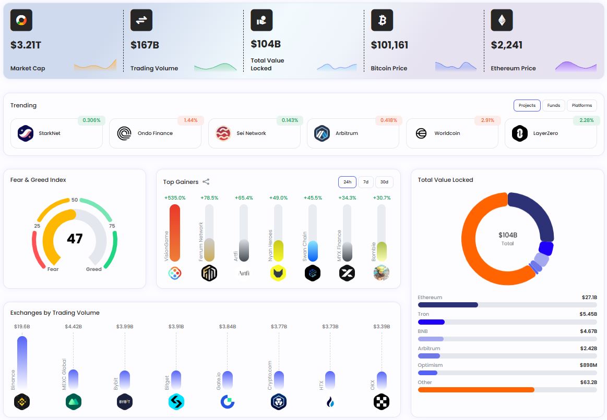The width and height of the screenshot is (607, 420).
Task: Select the Arbitrum trending logo
Action: [x=322, y=133]
